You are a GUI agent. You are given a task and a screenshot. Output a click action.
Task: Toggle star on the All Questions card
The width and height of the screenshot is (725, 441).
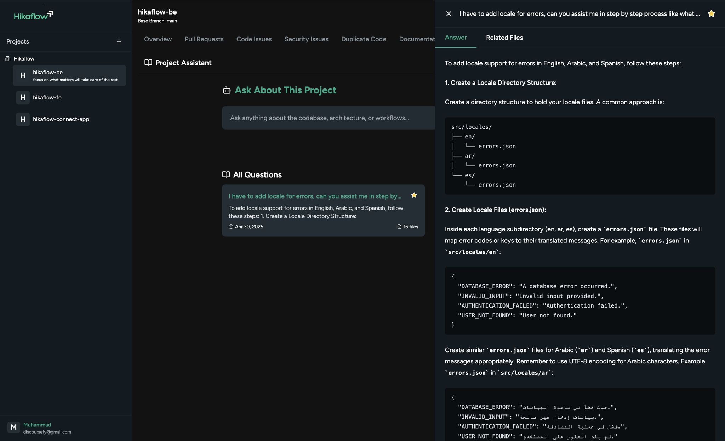[x=414, y=195]
